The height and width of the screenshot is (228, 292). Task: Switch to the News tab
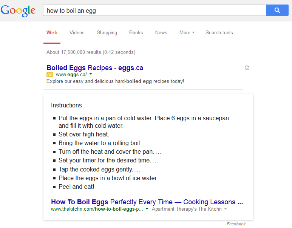(161, 33)
